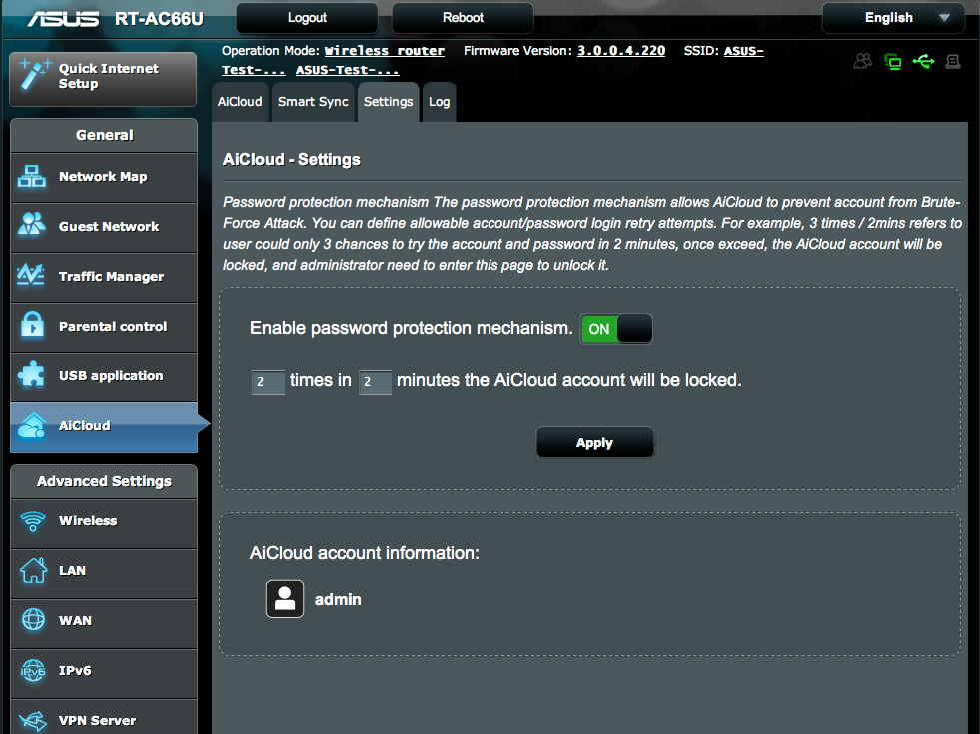Click the printer status icon
Viewport: 980px width, 734px height.
pos(951,61)
